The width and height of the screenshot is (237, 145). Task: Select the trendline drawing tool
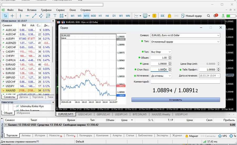click(x=34, y=16)
